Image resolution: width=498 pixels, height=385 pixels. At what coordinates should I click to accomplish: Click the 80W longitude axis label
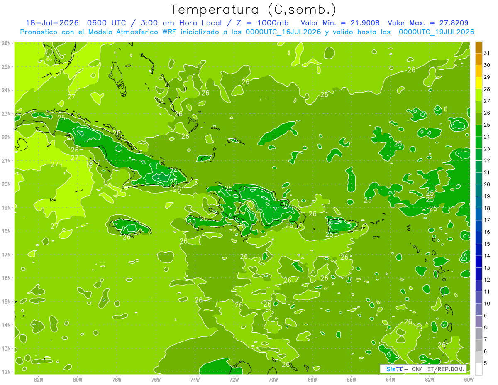78,379
